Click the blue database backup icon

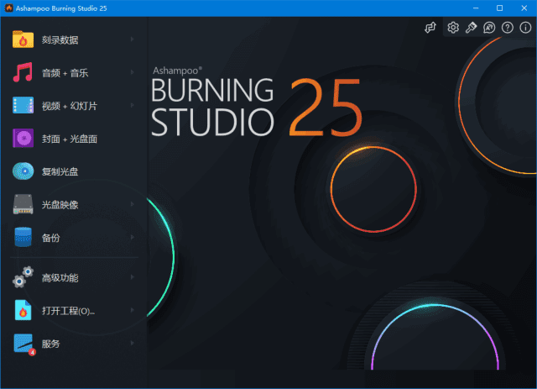click(23, 238)
